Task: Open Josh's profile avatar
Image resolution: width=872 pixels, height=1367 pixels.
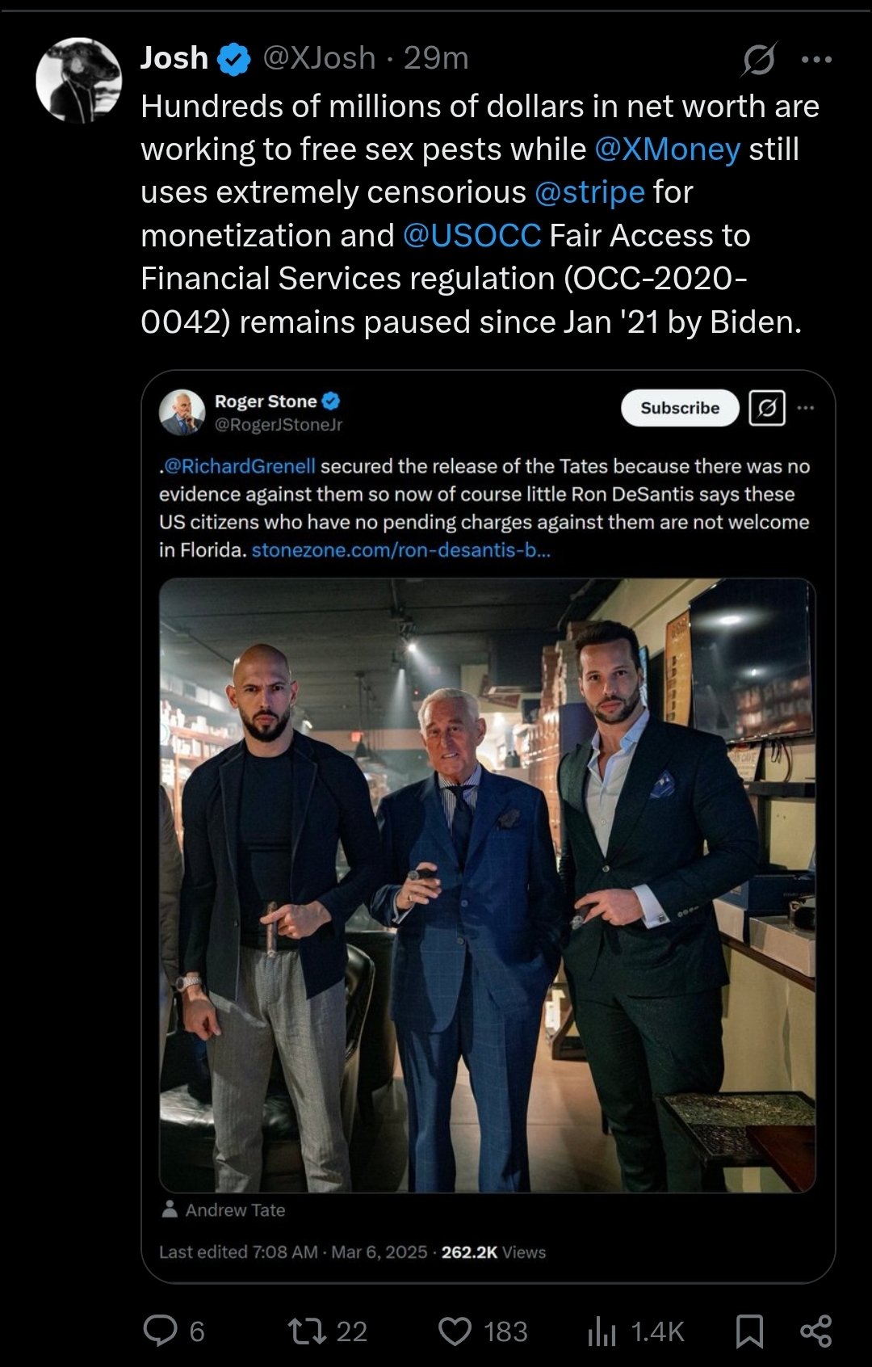Action: pos(78,80)
